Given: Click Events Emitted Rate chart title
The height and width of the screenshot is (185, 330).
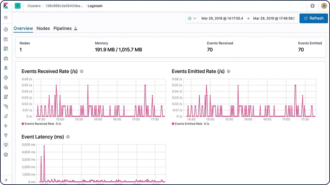Looking at the screenshot, I should point(198,71).
